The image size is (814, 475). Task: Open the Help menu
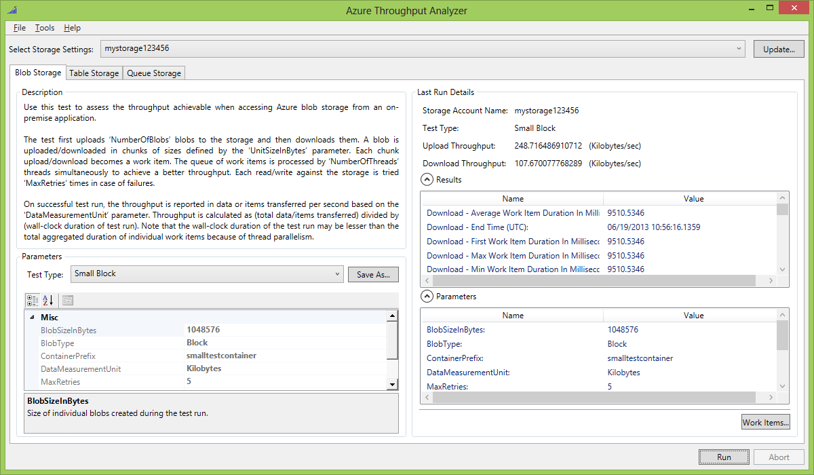(72, 28)
